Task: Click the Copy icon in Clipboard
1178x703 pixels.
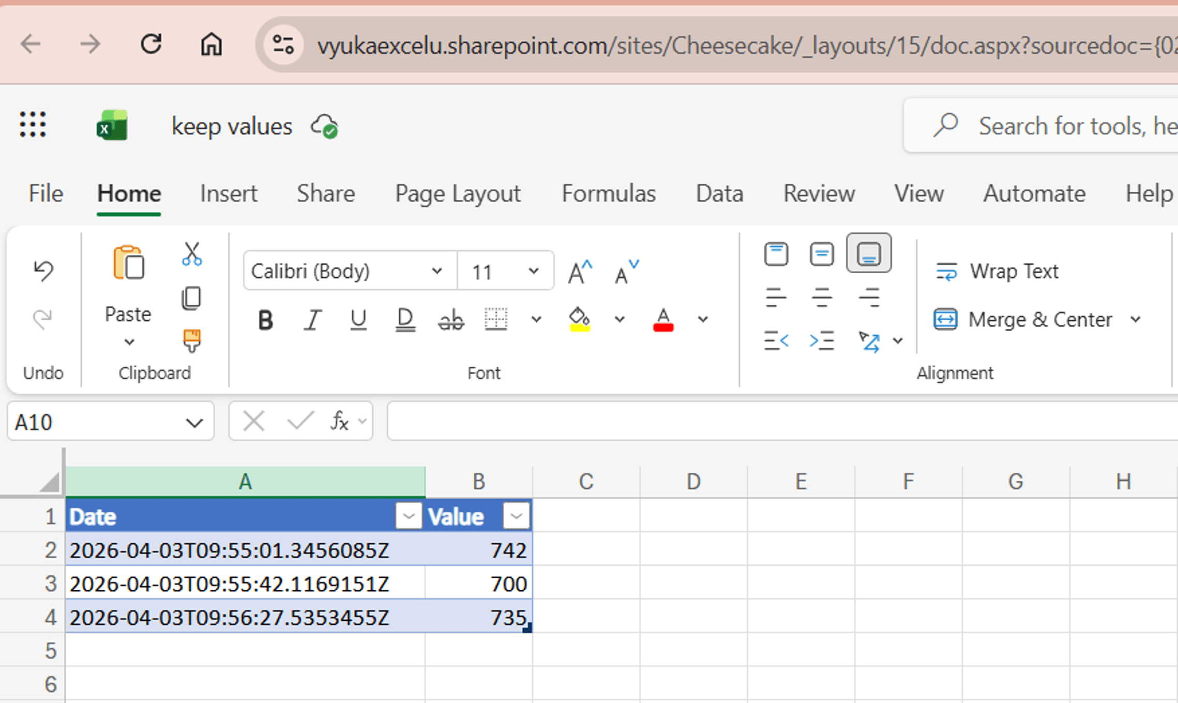Action: 191,298
